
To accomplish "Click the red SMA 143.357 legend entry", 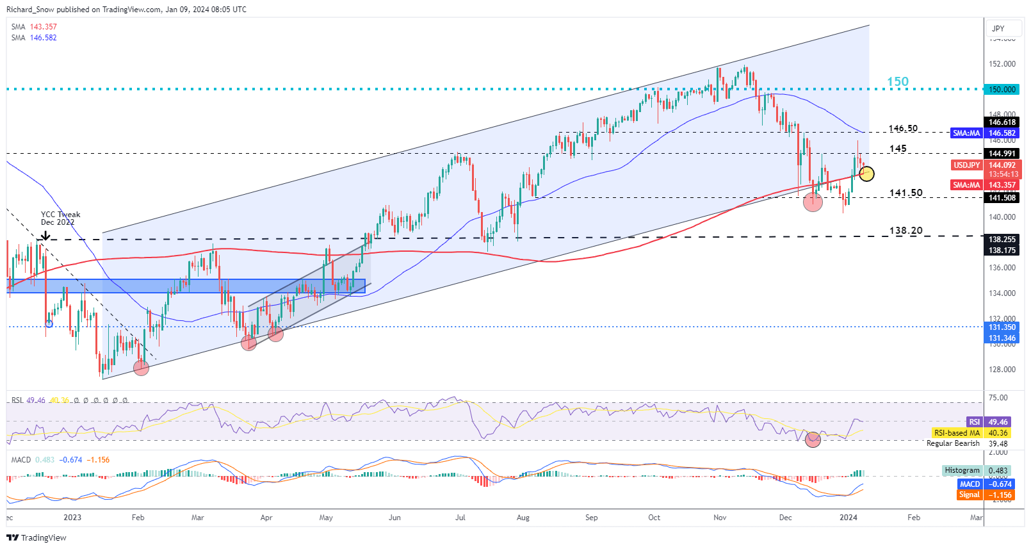I will point(34,27).
